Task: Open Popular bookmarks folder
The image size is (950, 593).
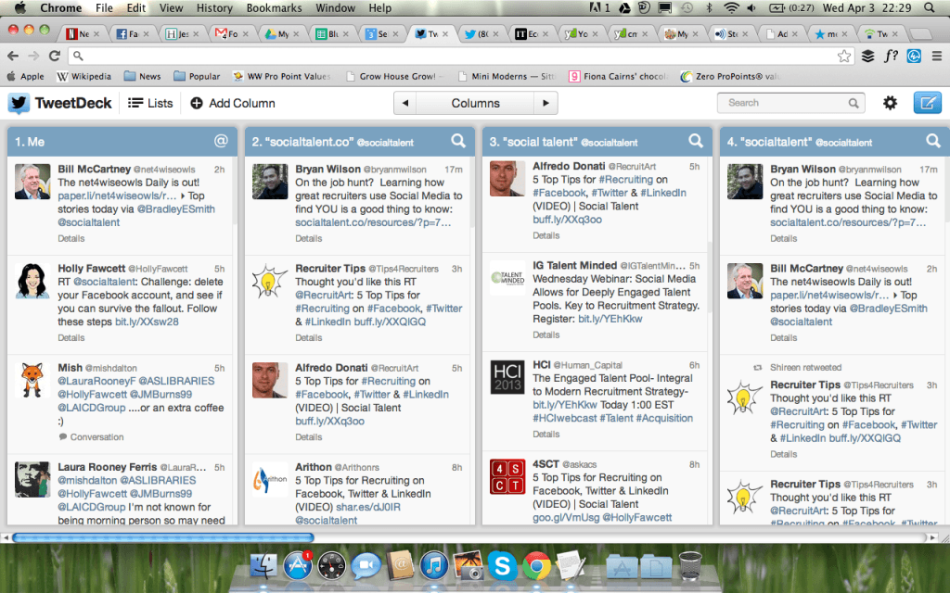Action: click(197, 76)
